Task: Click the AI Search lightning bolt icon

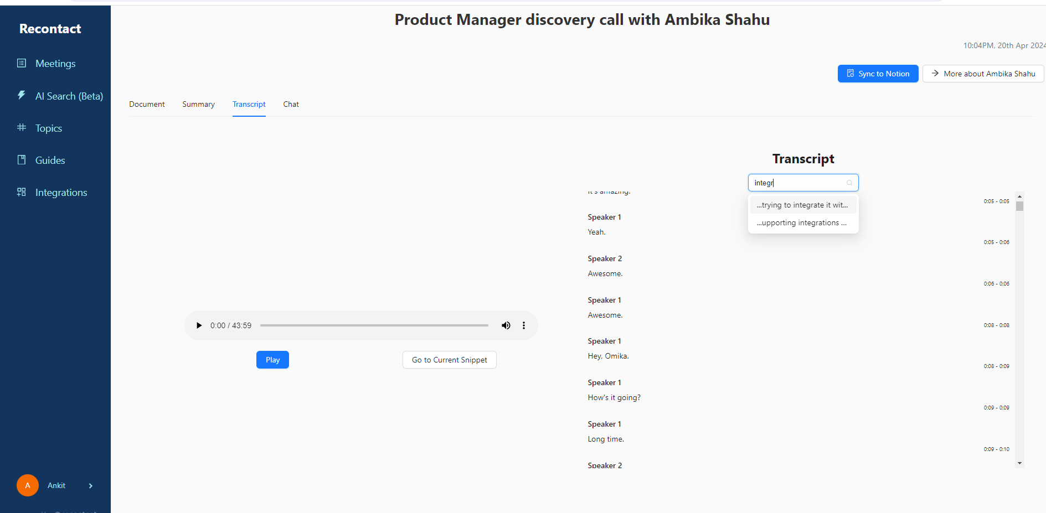Action: pyautogui.click(x=22, y=95)
